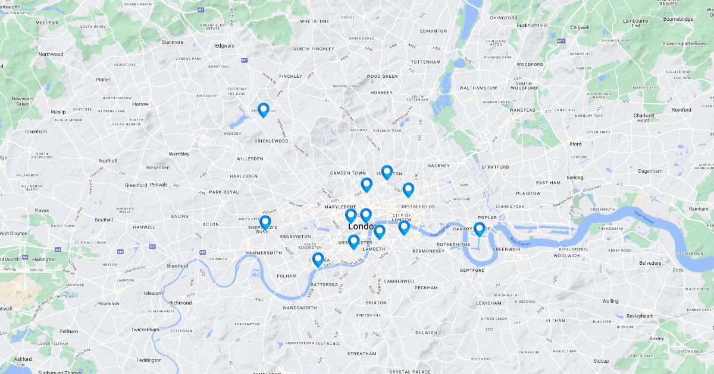Open the pin just below the Marylebone label
The image size is (714, 374).
[x=350, y=216]
